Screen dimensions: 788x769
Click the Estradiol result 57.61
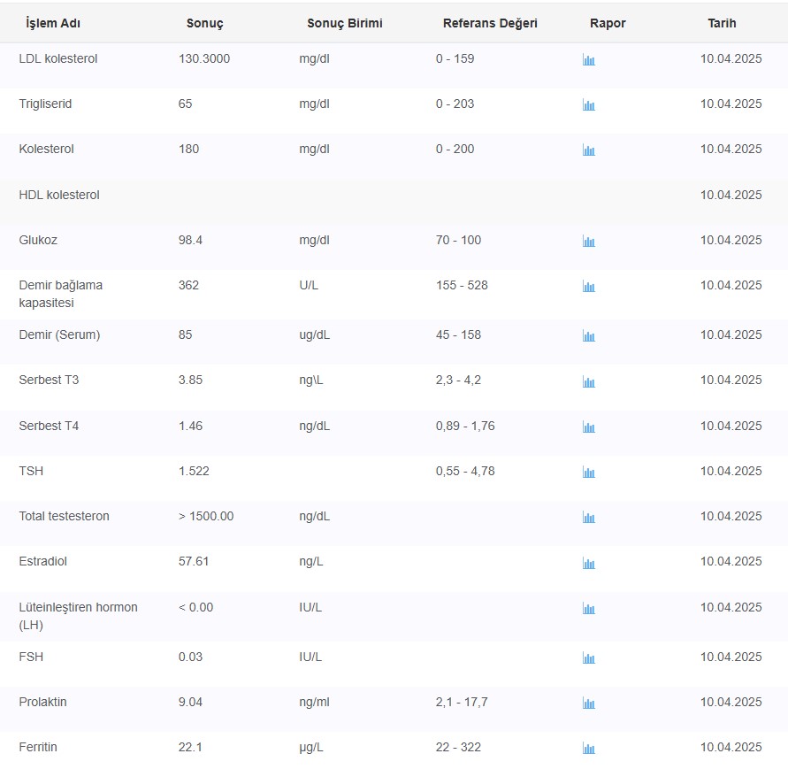(x=194, y=561)
